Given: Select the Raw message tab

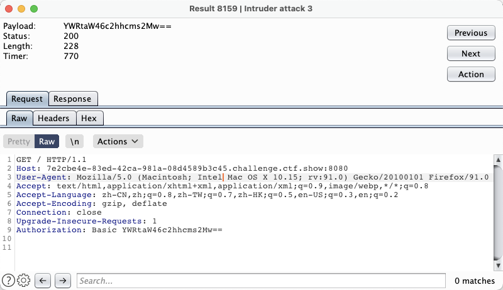Looking at the screenshot, I should point(19,118).
